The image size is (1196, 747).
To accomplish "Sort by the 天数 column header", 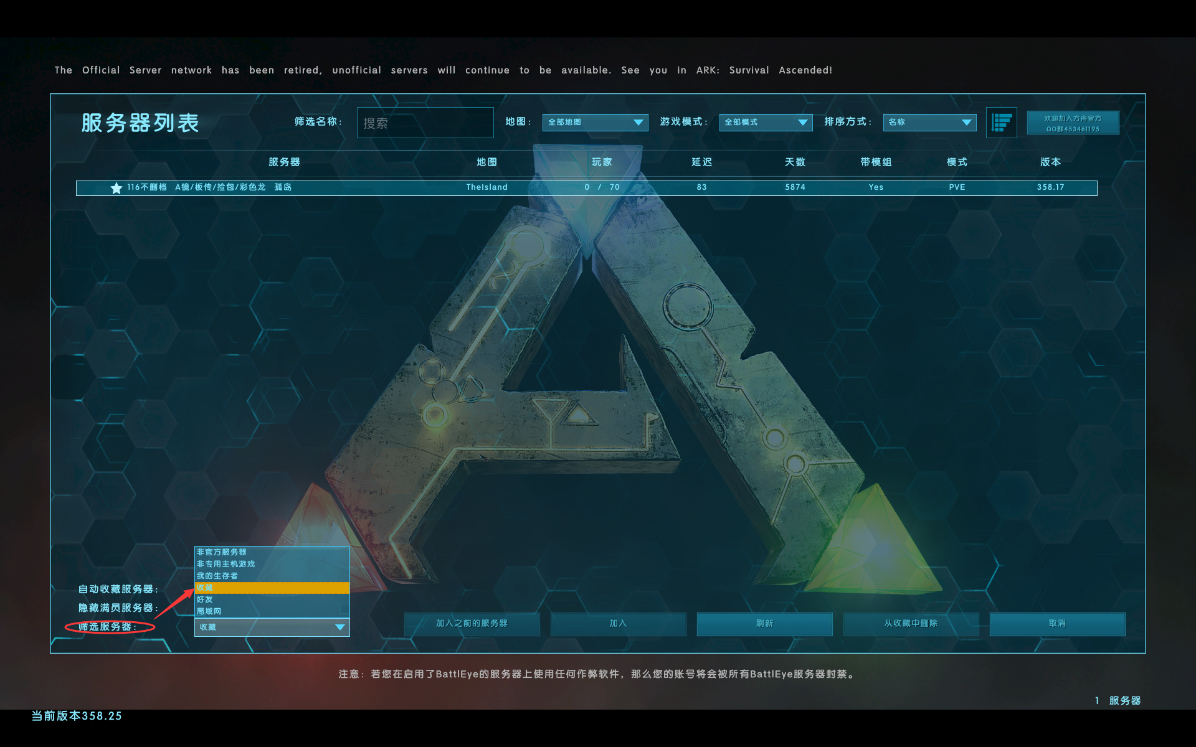I will pyautogui.click(x=795, y=162).
